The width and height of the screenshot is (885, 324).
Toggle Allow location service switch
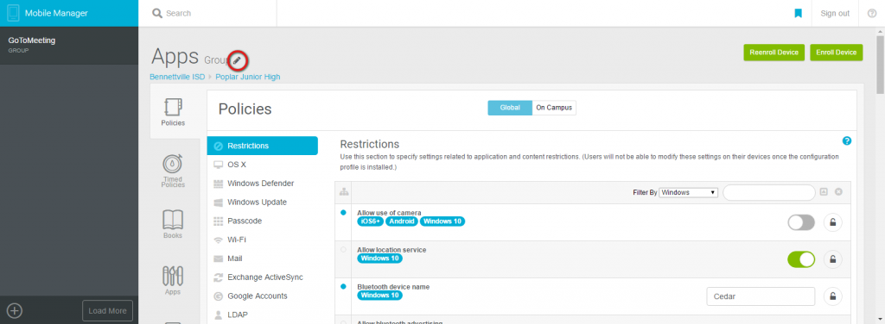(x=801, y=259)
